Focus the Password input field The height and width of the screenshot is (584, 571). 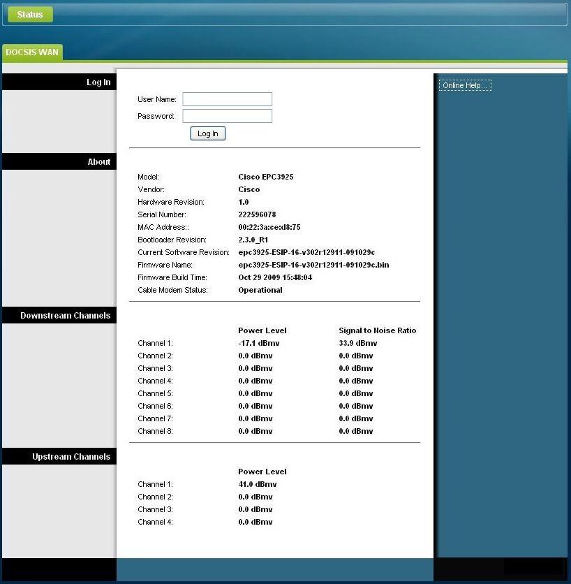tap(227, 116)
